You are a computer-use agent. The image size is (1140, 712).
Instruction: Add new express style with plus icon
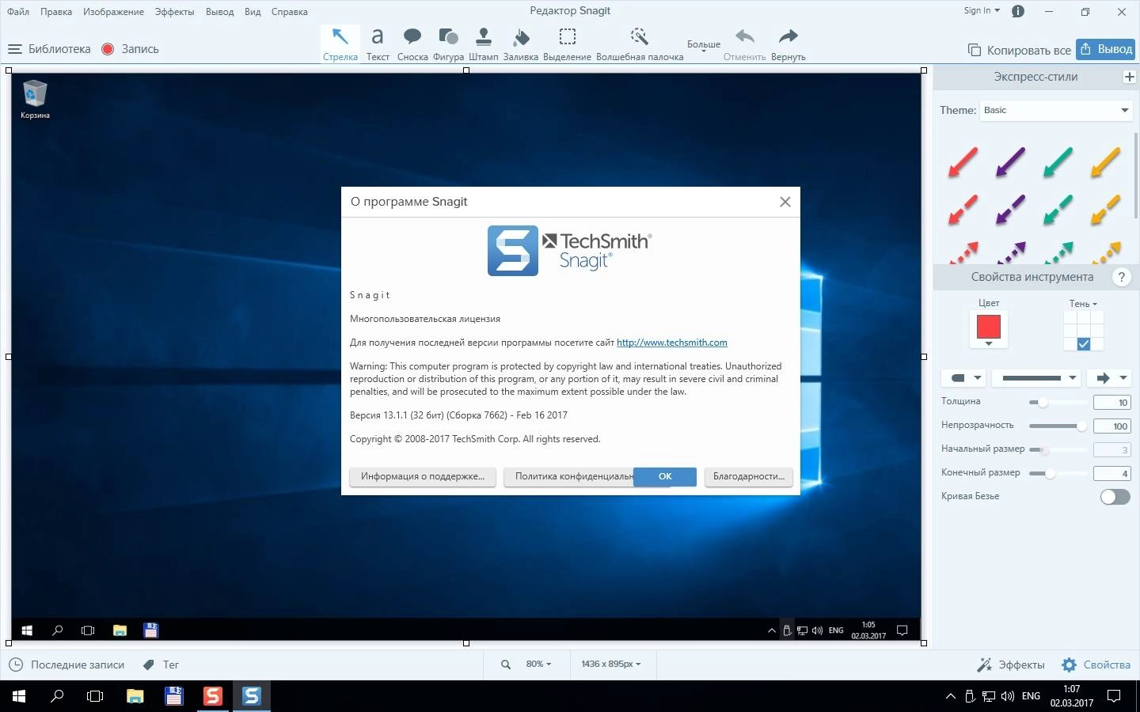1129,77
